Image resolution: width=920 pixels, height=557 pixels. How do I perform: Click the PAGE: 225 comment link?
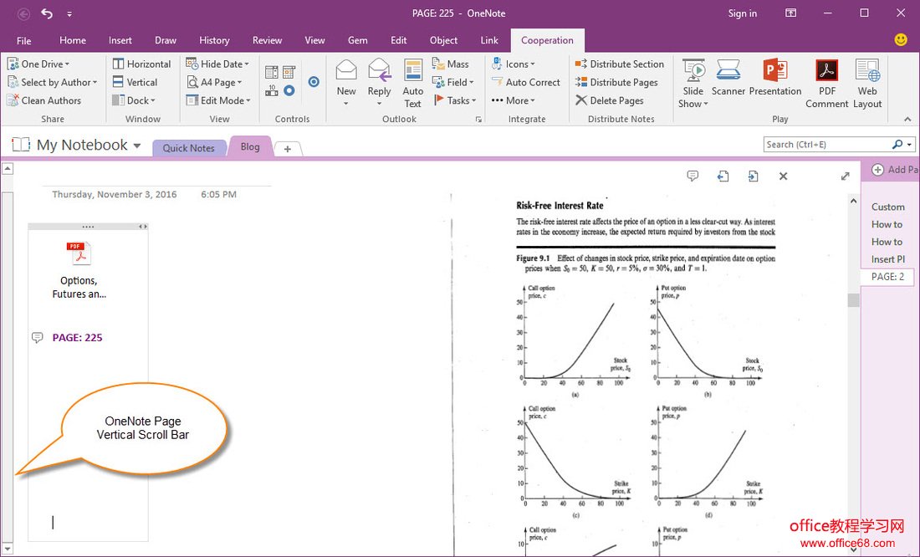coord(77,338)
